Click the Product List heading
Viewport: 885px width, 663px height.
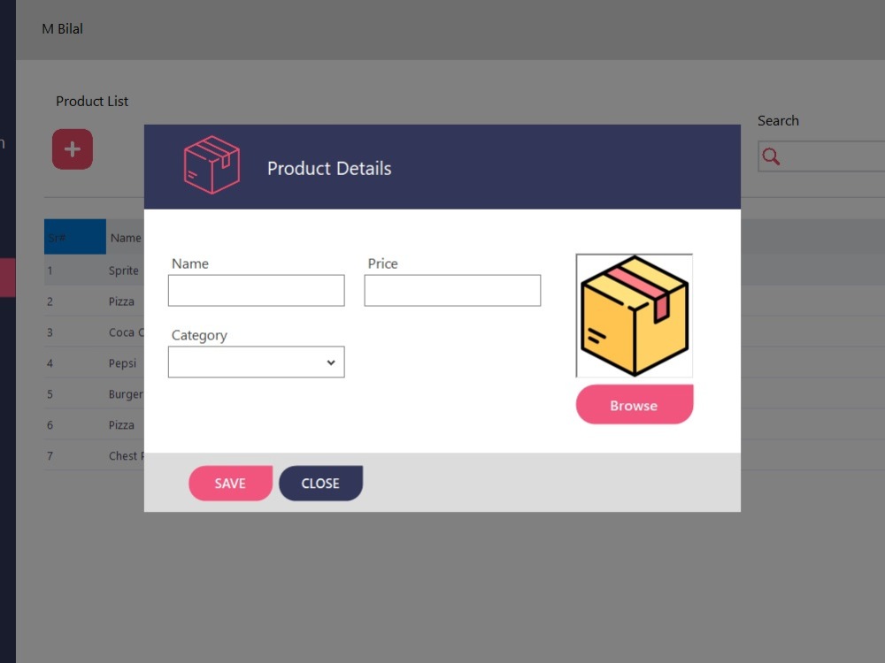(92, 102)
